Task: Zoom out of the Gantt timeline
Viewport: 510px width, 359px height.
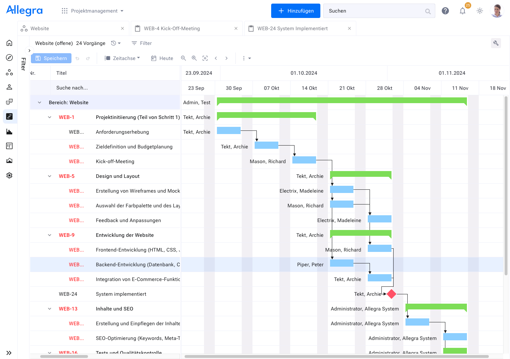Action: tap(184, 58)
